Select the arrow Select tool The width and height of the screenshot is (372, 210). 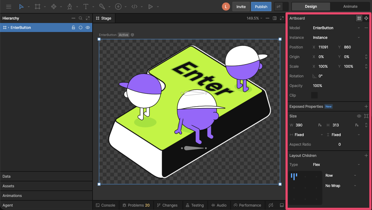point(21,7)
